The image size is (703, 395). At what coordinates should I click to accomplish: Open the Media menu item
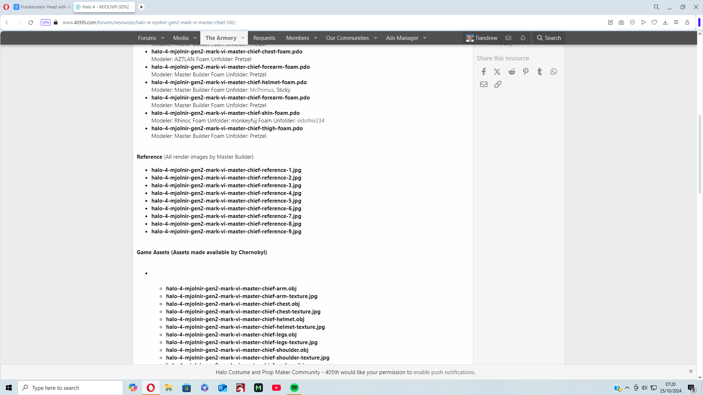[181, 38]
